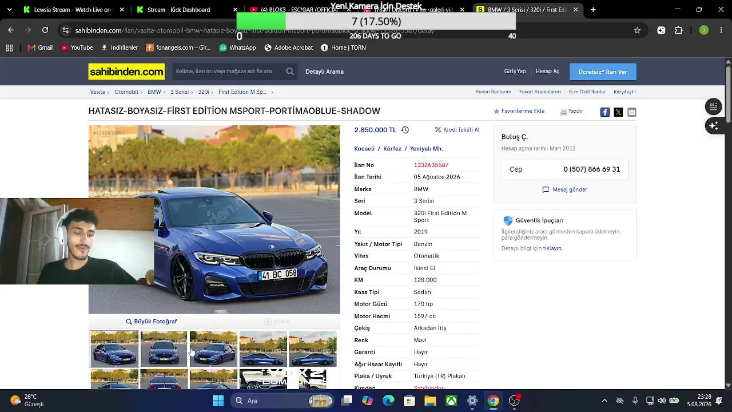Go to 3 Serisi breadcrumb

pos(179,92)
